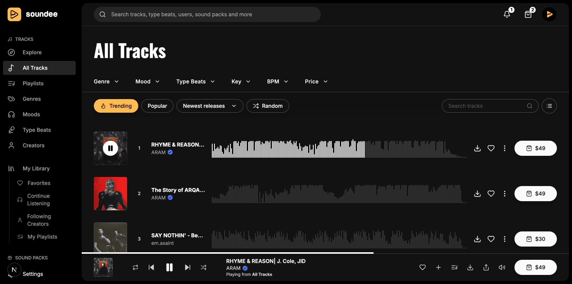Share the currently playing track
The height and width of the screenshot is (284, 572).
point(486,267)
